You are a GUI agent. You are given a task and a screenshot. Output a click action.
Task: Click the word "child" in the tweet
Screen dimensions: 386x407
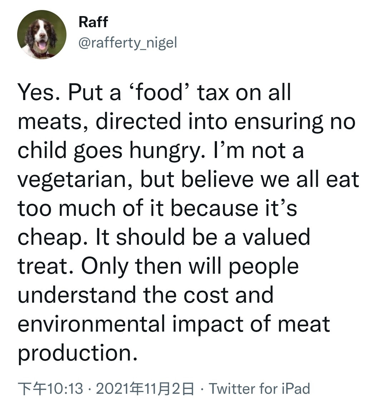point(43,150)
